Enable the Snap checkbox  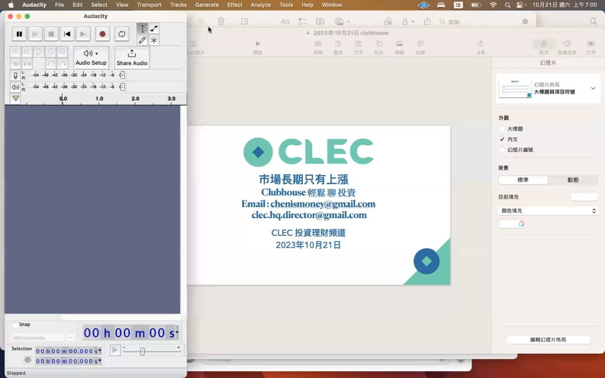[15, 325]
